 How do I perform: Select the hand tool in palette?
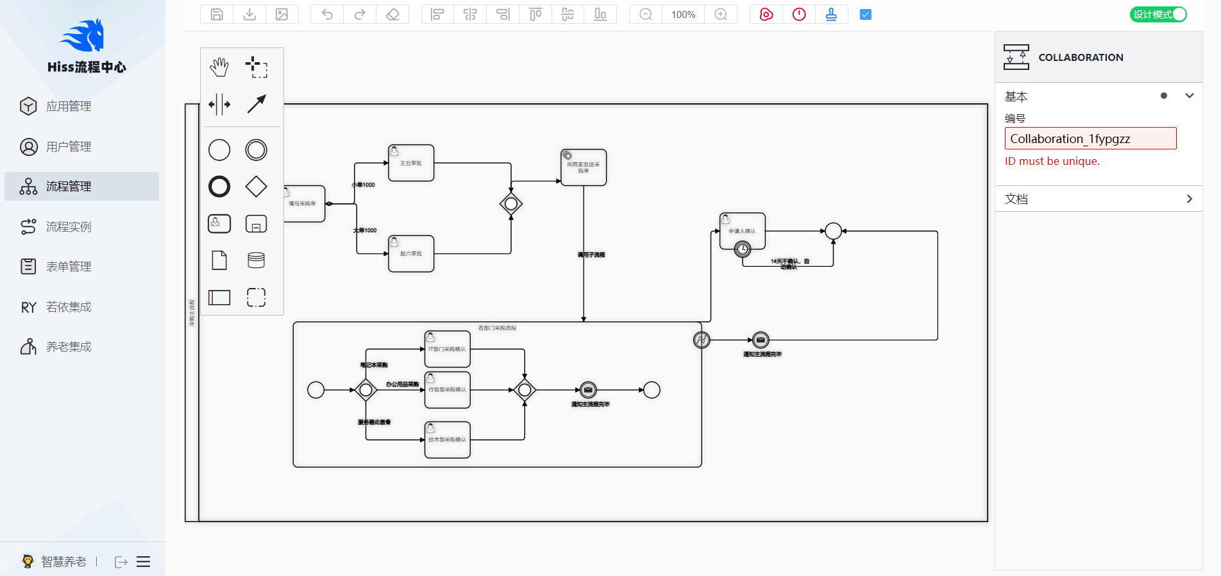pos(219,67)
